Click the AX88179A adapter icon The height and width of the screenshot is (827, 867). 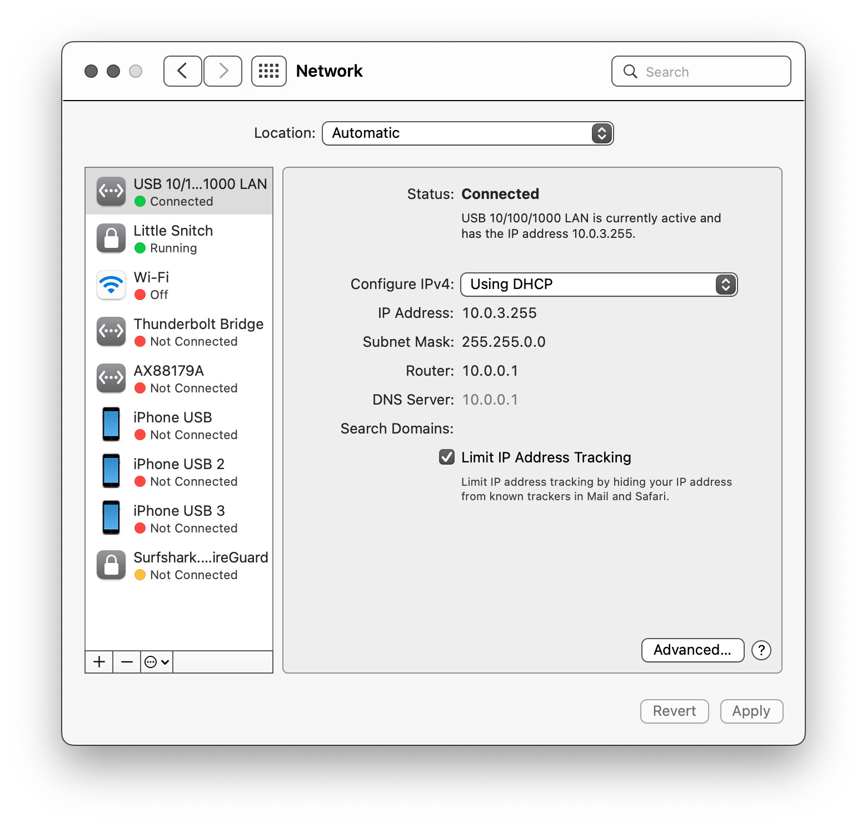click(111, 378)
